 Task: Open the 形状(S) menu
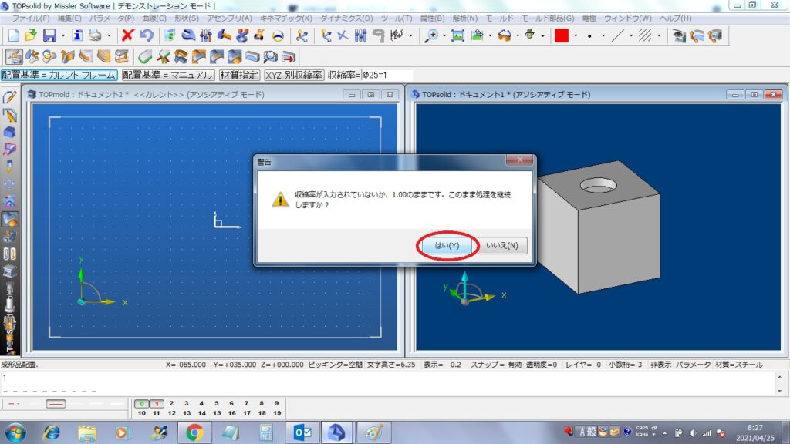187,18
